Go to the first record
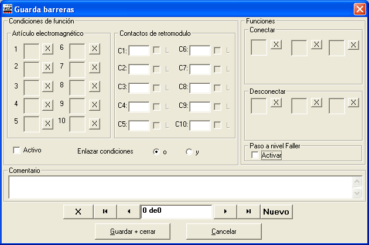Image resolution: width=369 pixels, height=245 pixels. tap(105, 212)
